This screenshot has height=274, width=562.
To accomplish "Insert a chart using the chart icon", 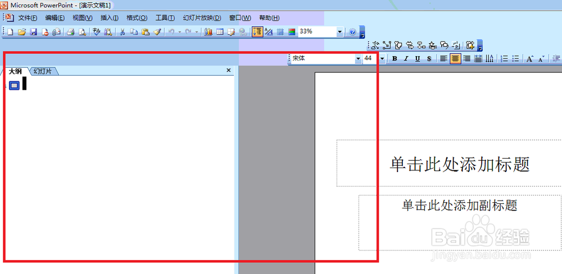I will tap(209, 32).
